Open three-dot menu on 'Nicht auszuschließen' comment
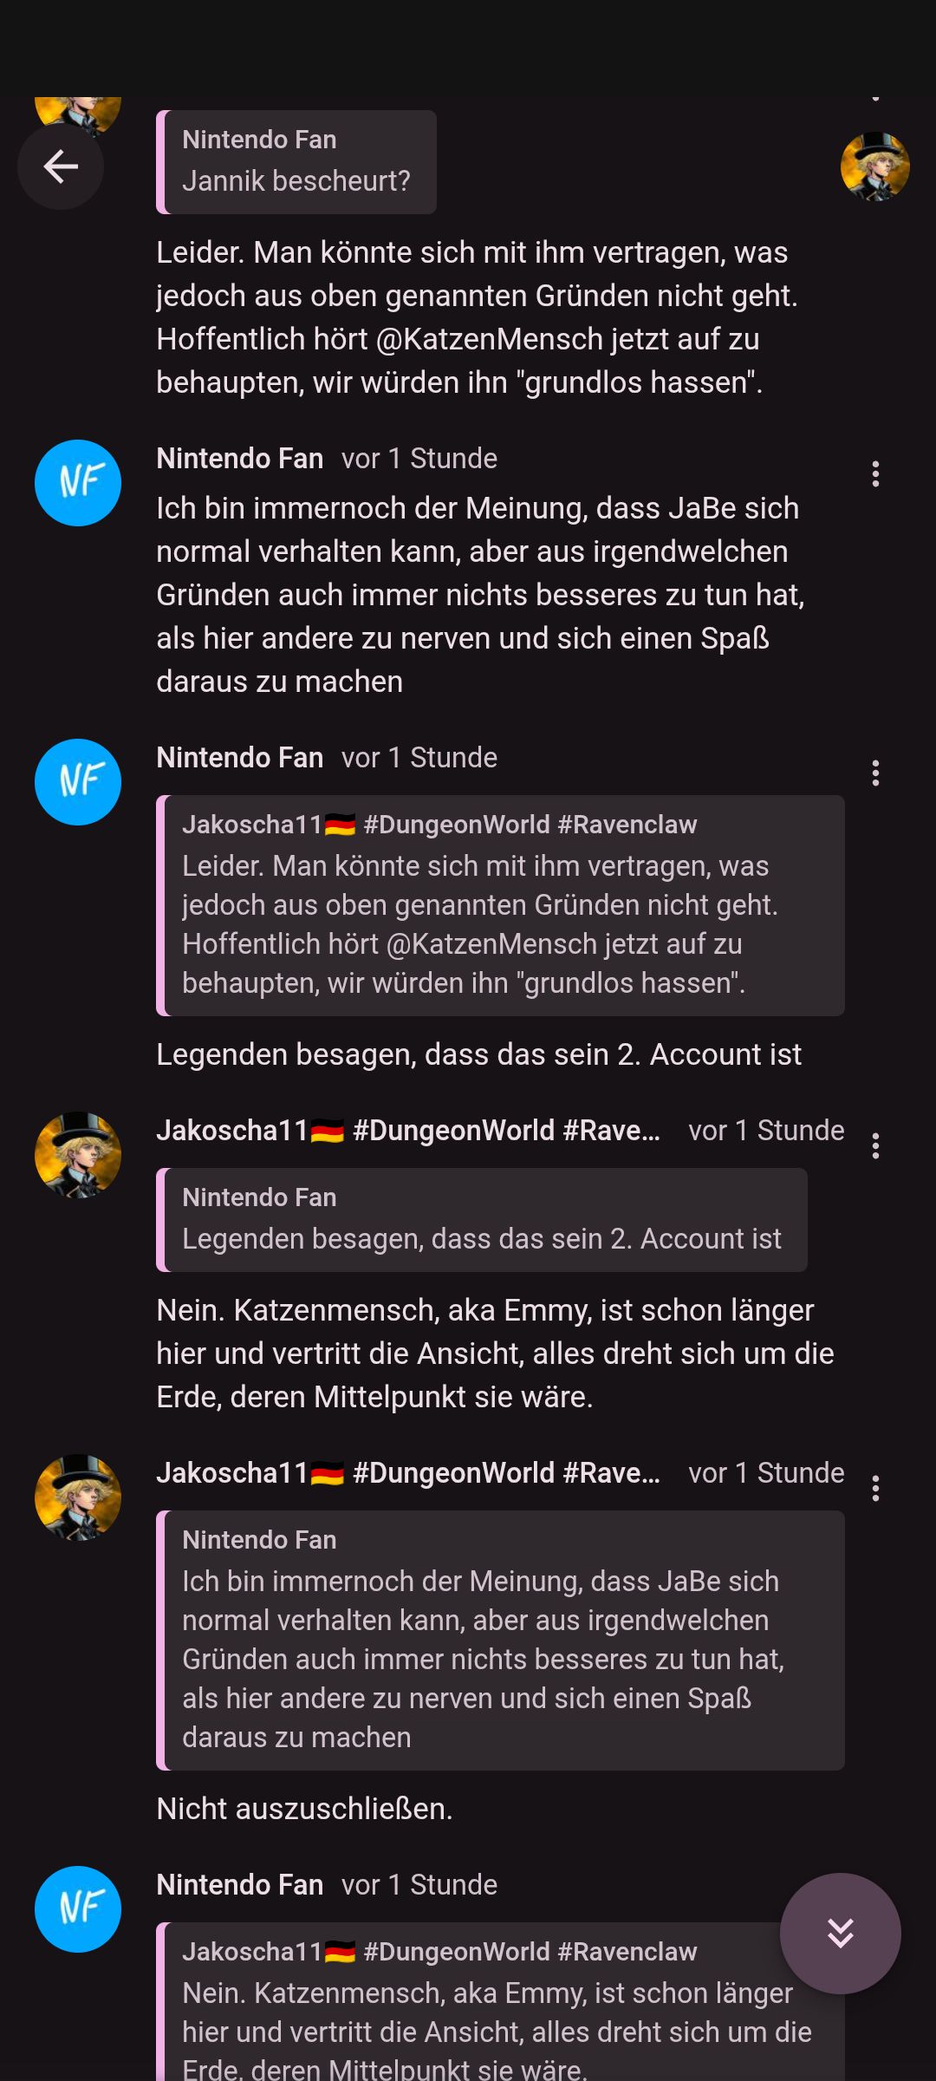 click(x=875, y=1488)
